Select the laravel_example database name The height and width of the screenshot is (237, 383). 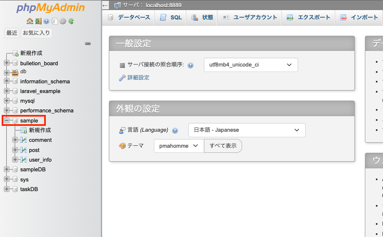40,91
